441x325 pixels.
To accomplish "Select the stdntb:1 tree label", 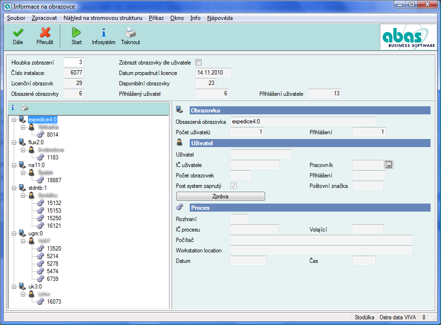I will tap(37, 188).
